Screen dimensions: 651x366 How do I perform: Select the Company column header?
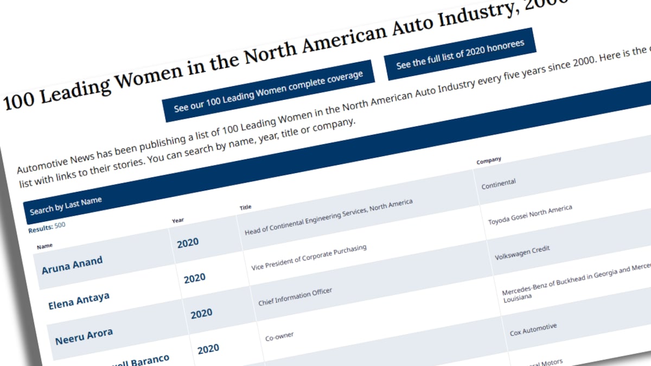(x=489, y=160)
